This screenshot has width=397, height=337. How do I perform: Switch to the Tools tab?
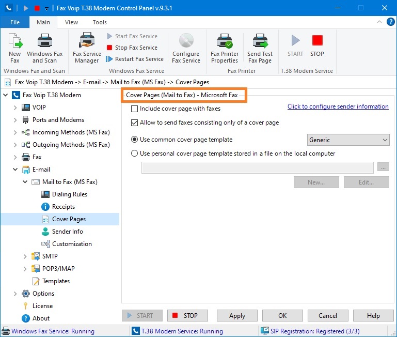click(x=100, y=22)
